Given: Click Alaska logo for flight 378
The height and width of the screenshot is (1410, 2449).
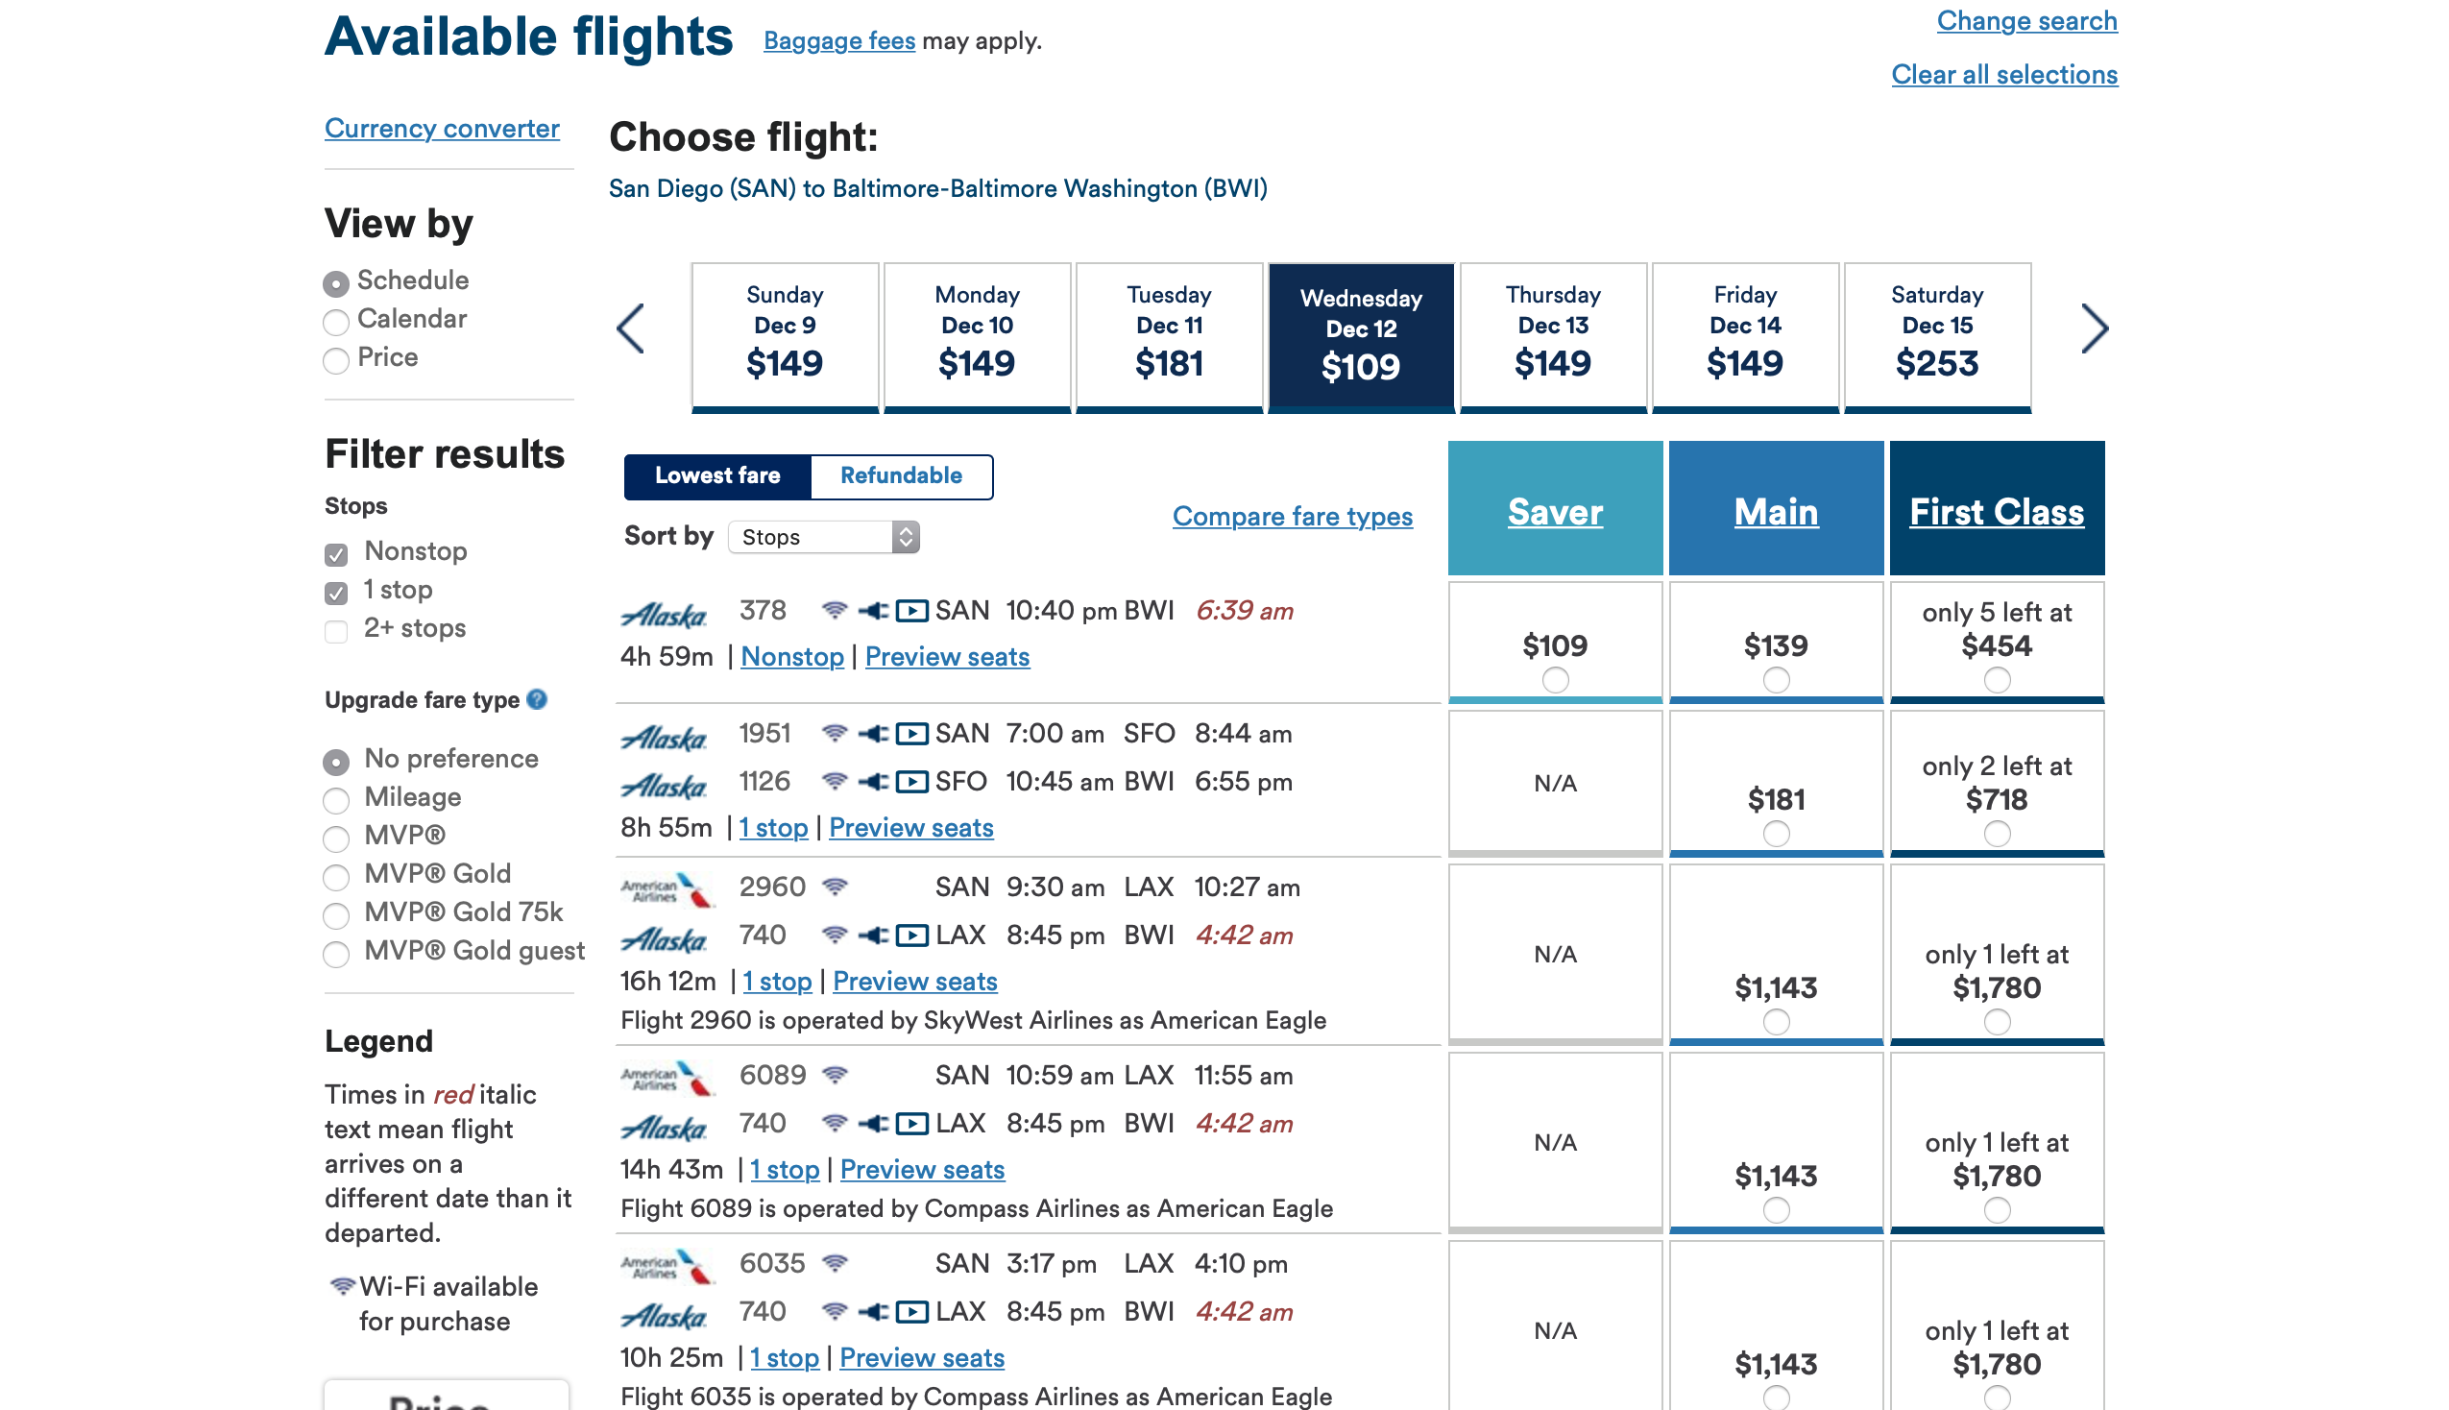Looking at the screenshot, I should click(664, 614).
